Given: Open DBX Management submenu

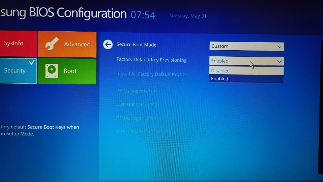Looking at the screenshot, I should [137, 131].
